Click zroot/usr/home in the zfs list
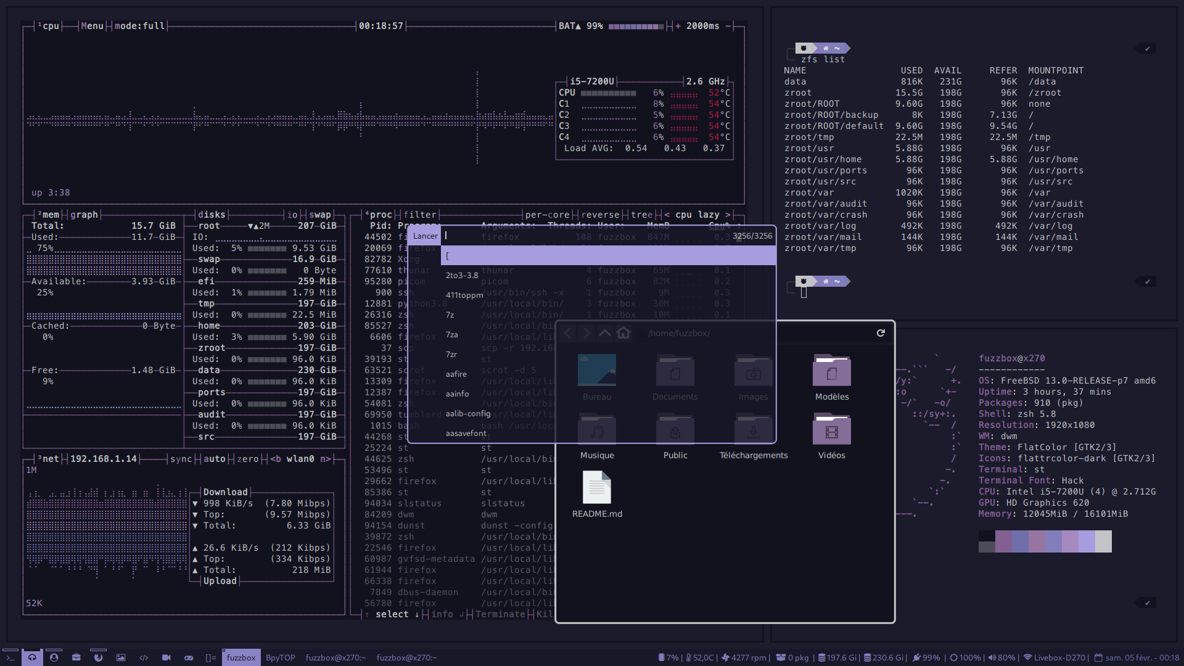Image resolution: width=1184 pixels, height=666 pixels. tap(823, 159)
